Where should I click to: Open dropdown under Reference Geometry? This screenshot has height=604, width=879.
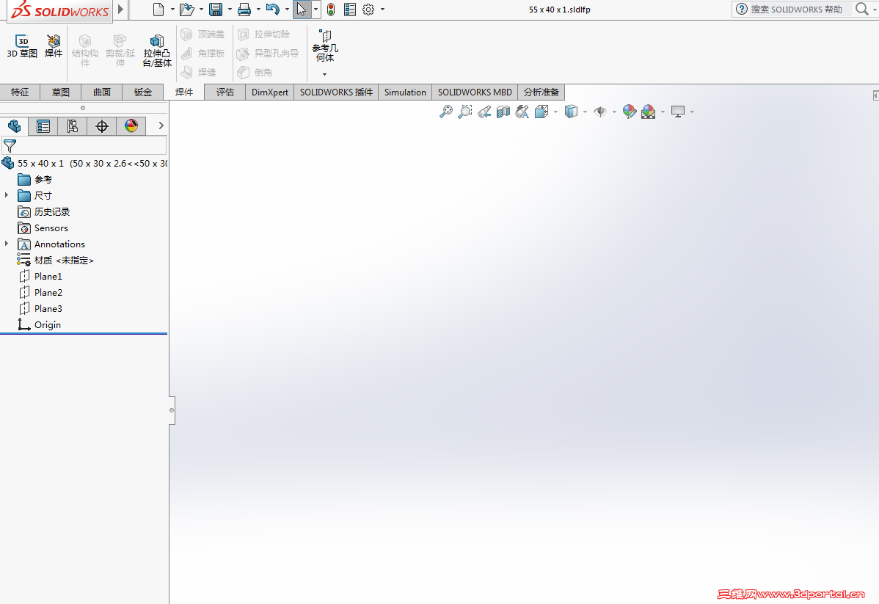click(x=324, y=74)
